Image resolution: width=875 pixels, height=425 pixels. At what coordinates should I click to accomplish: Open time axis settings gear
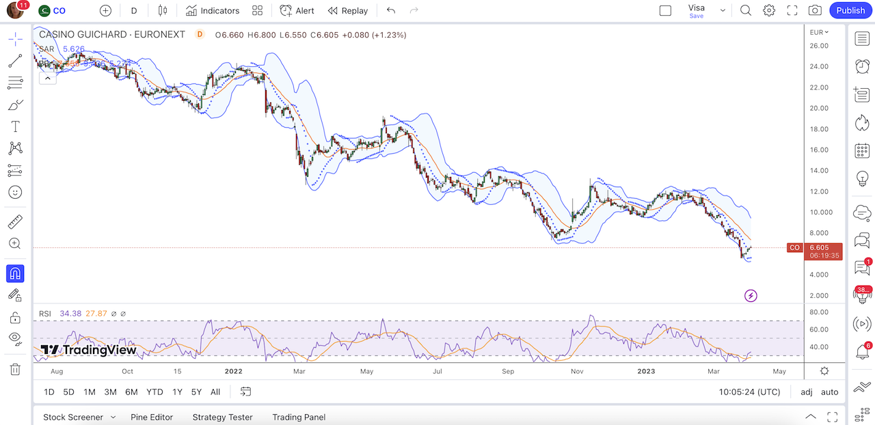824,371
